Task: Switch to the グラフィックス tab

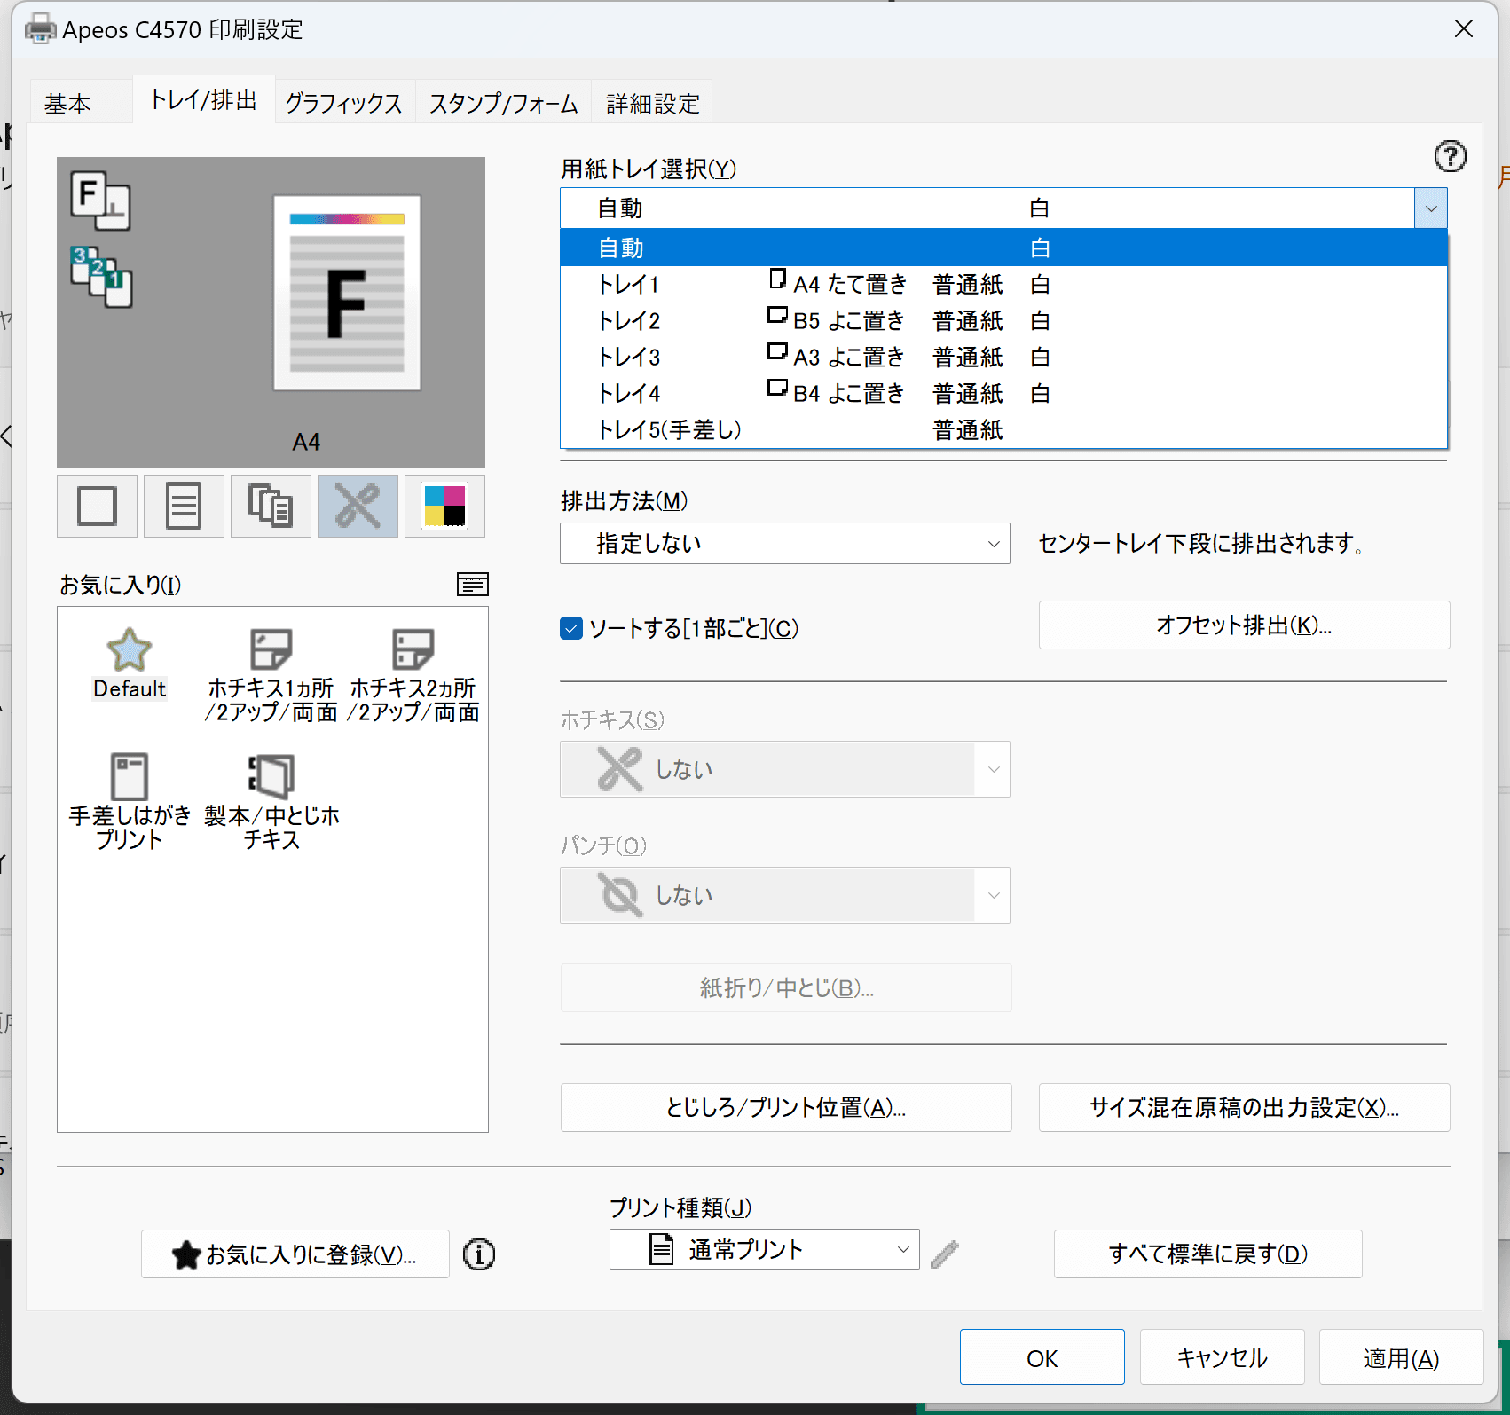Action: tap(344, 103)
